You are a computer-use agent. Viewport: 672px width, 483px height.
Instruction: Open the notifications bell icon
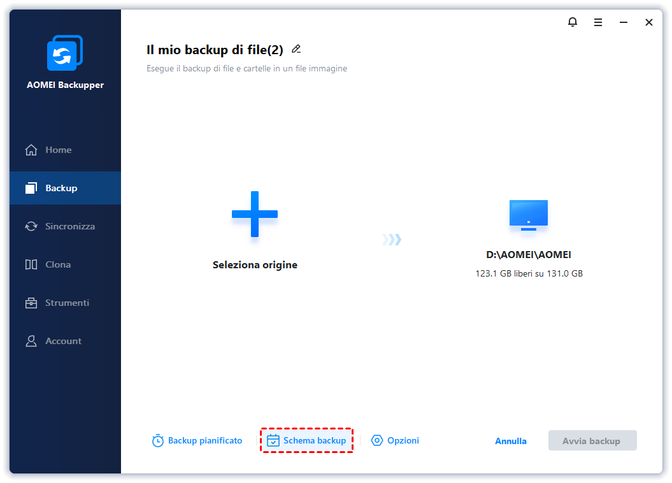tap(573, 22)
